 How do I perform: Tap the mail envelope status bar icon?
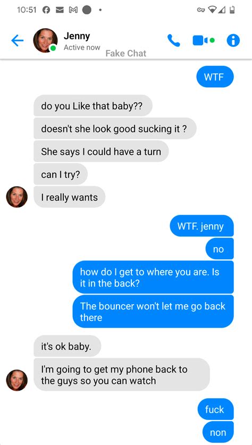point(60,10)
